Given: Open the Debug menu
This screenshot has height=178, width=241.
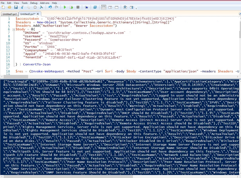Looking at the screenshot, I should point(34,3).
